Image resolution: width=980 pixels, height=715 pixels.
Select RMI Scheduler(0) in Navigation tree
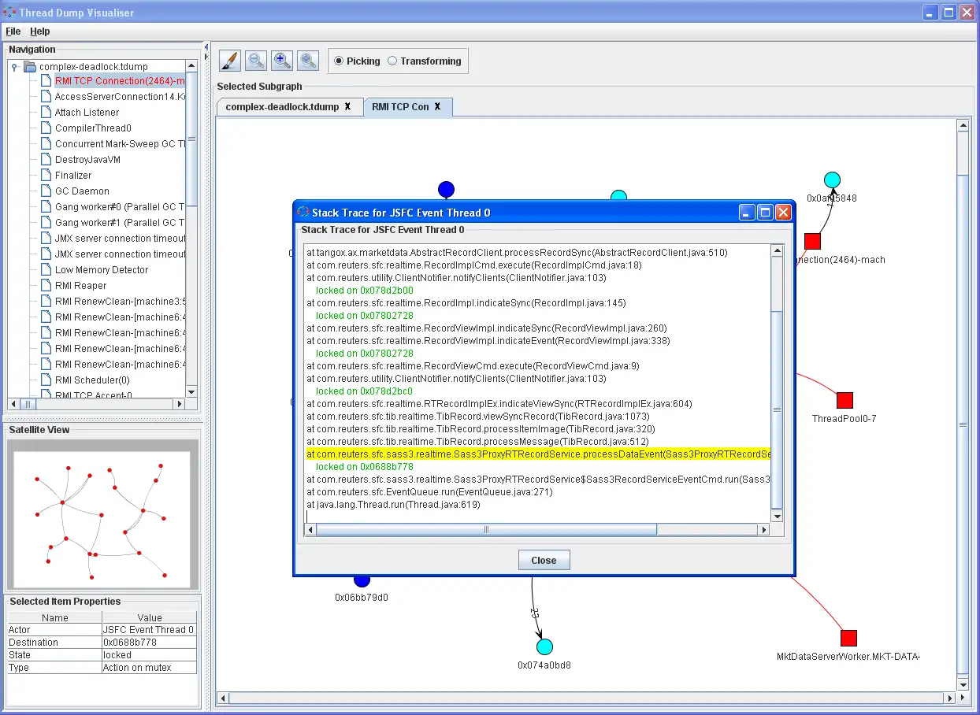click(92, 380)
